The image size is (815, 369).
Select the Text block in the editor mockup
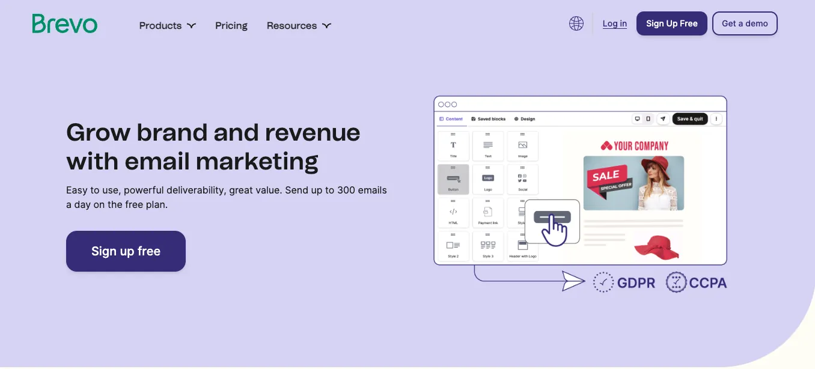pyautogui.click(x=488, y=146)
